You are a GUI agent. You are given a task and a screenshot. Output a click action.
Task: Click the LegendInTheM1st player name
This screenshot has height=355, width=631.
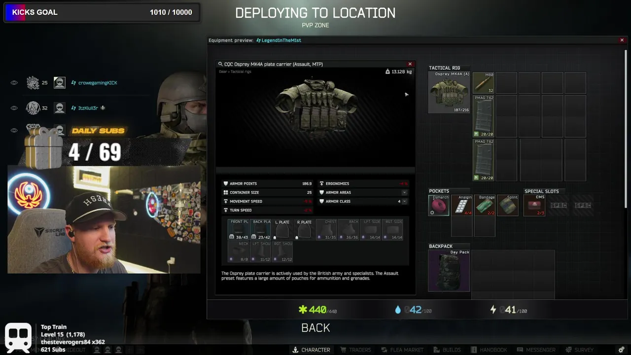[x=281, y=40]
